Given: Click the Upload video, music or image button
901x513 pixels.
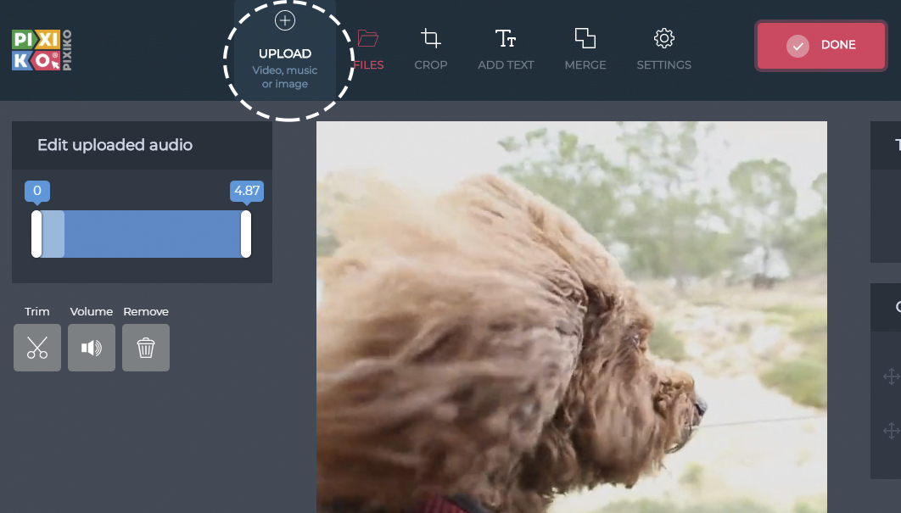Looking at the screenshot, I should (285, 51).
